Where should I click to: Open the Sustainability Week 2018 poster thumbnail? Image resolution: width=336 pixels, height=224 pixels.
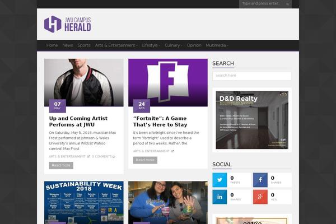(84, 203)
